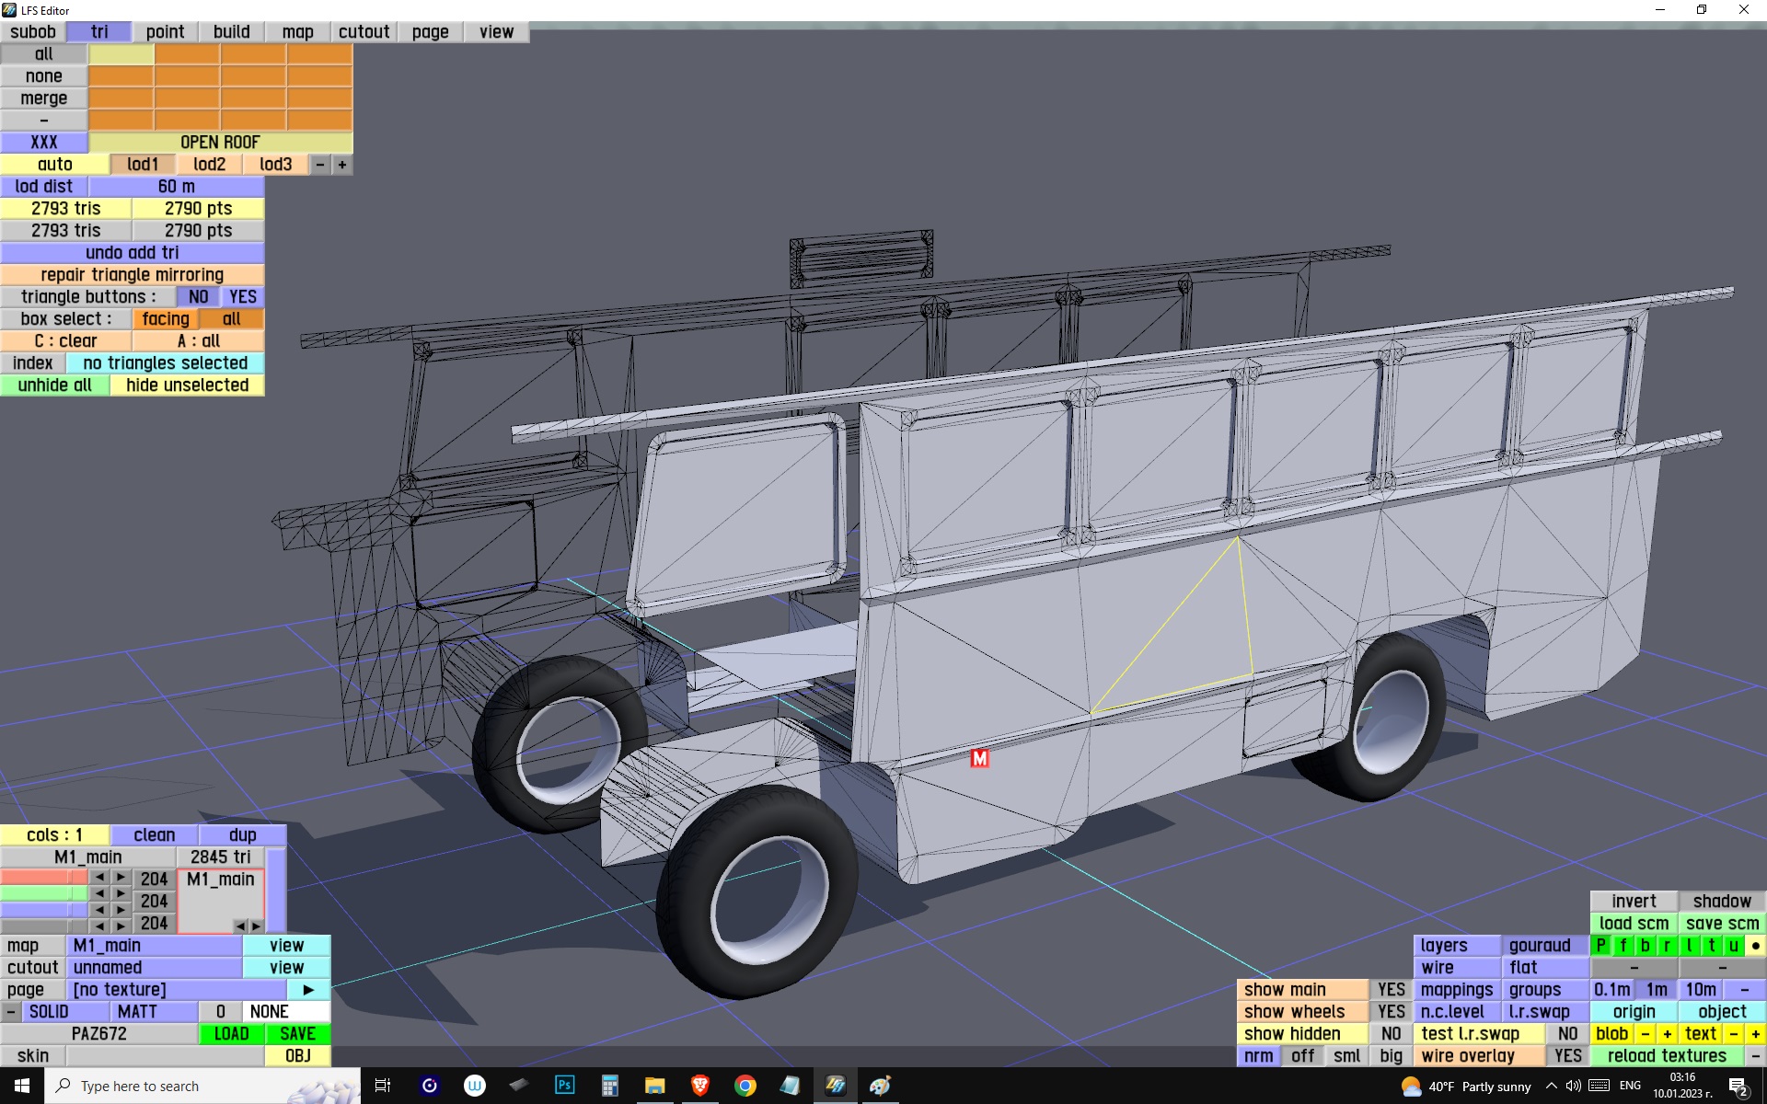Click repair triangle mirroring

(x=132, y=275)
